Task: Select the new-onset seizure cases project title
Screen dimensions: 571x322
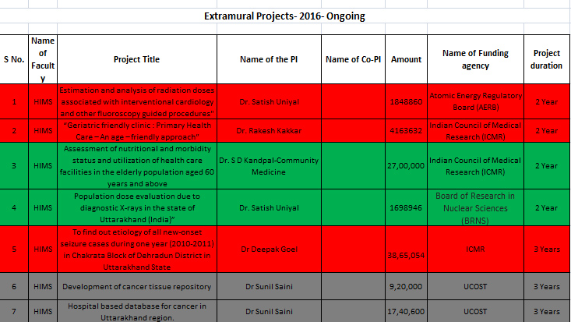Action: click(137, 249)
